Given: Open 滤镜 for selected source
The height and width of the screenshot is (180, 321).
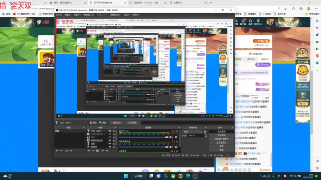Looking at the screenshot, I should pos(103,123).
